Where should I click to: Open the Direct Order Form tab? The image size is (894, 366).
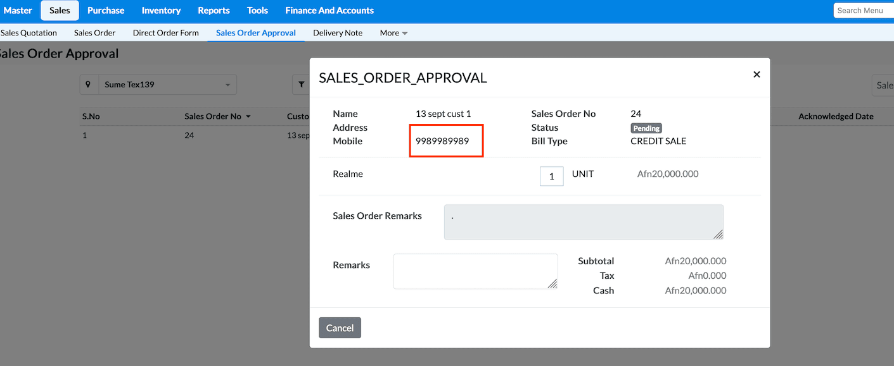tap(165, 33)
